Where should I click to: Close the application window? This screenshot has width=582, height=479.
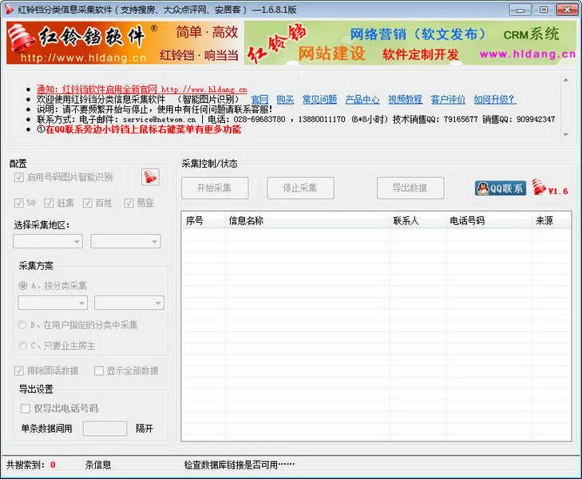tap(567, 10)
